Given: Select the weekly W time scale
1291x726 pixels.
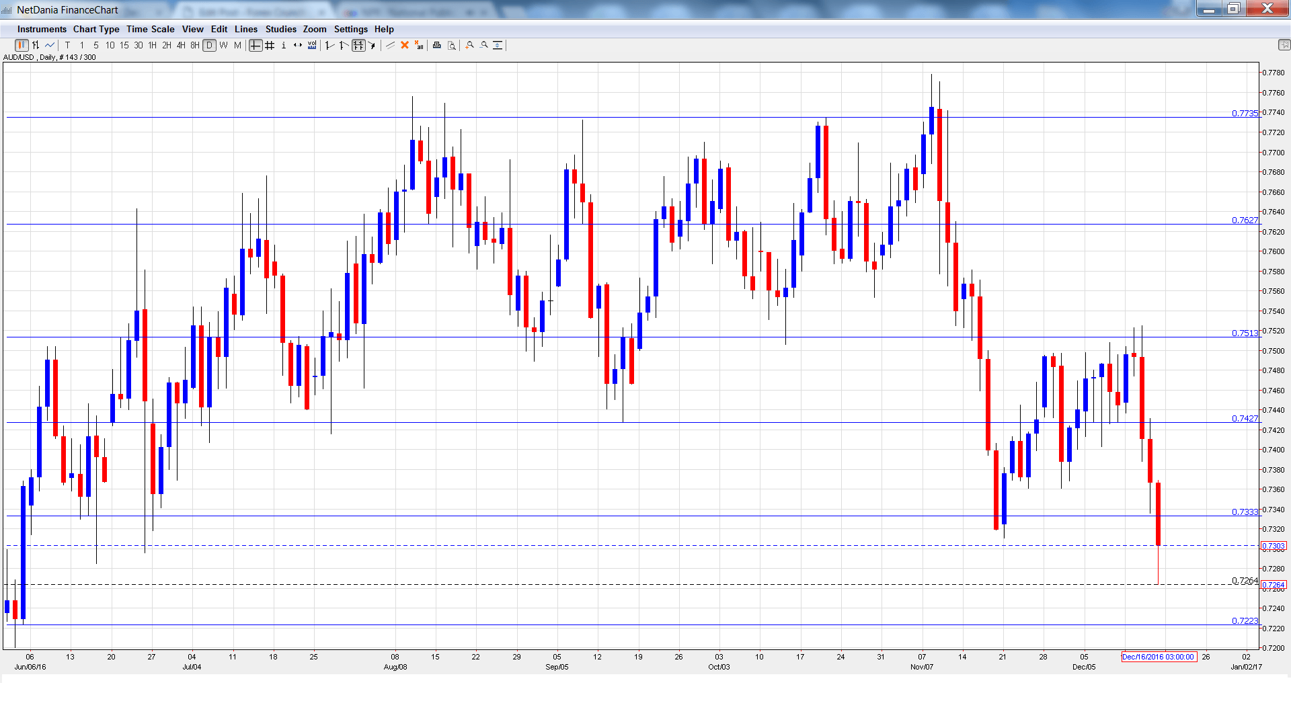Looking at the screenshot, I should click(x=223, y=45).
